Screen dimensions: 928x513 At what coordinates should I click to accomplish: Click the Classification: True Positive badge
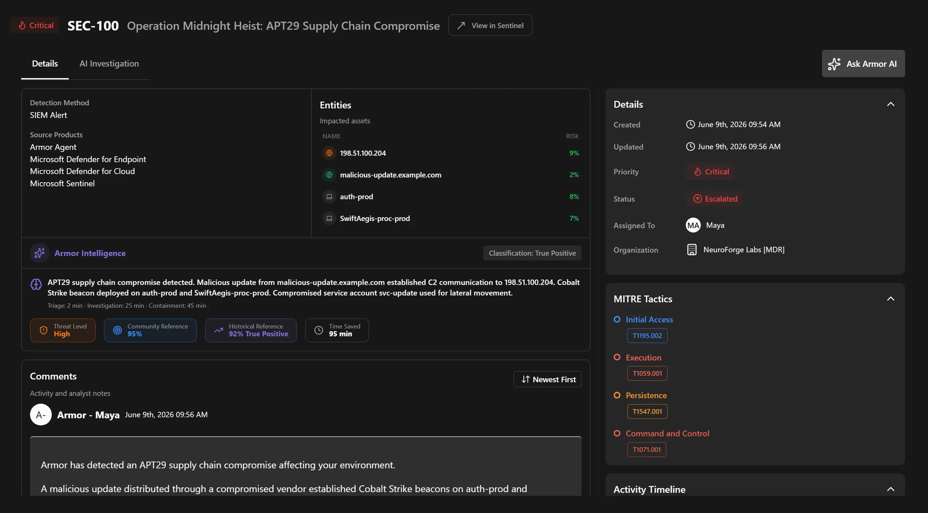(532, 253)
